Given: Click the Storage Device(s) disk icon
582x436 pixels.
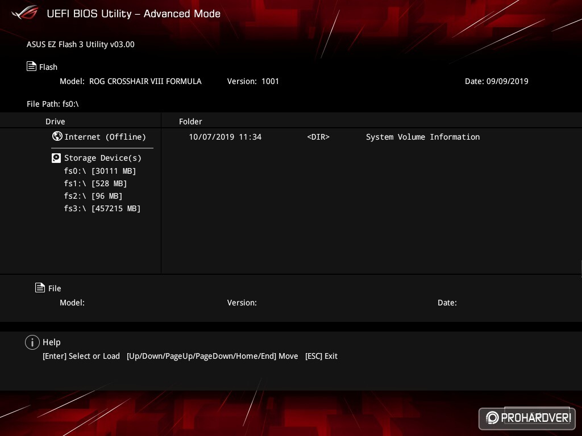Looking at the screenshot, I should pyautogui.click(x=56, y=158).
